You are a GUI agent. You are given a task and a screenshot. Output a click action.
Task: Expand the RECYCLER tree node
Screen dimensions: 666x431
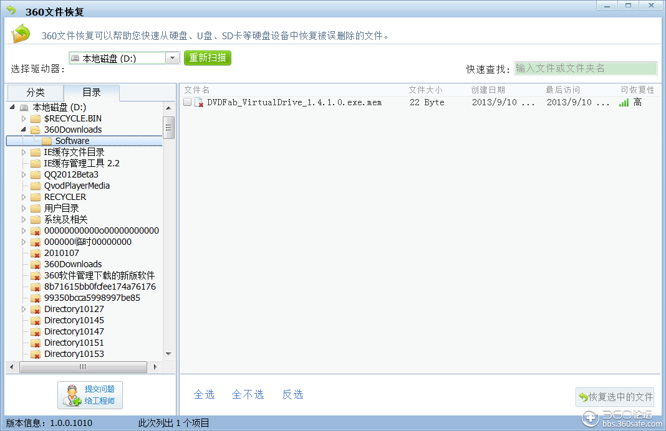click(x=24, y=197)
